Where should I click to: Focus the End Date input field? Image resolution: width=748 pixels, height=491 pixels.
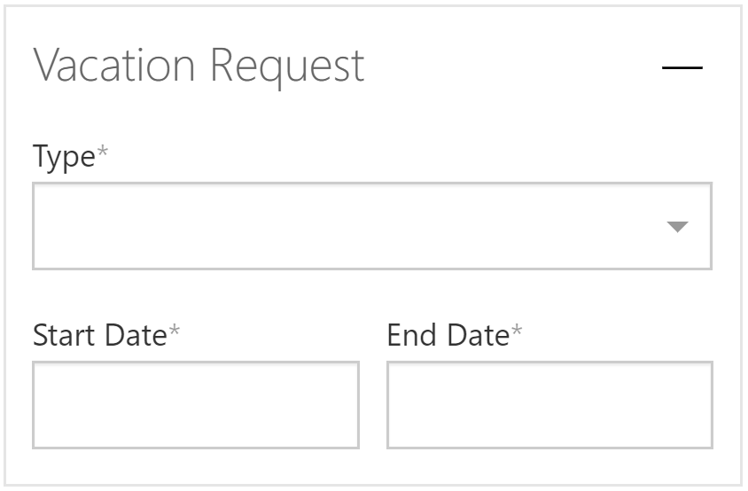(x=549, y=404)
